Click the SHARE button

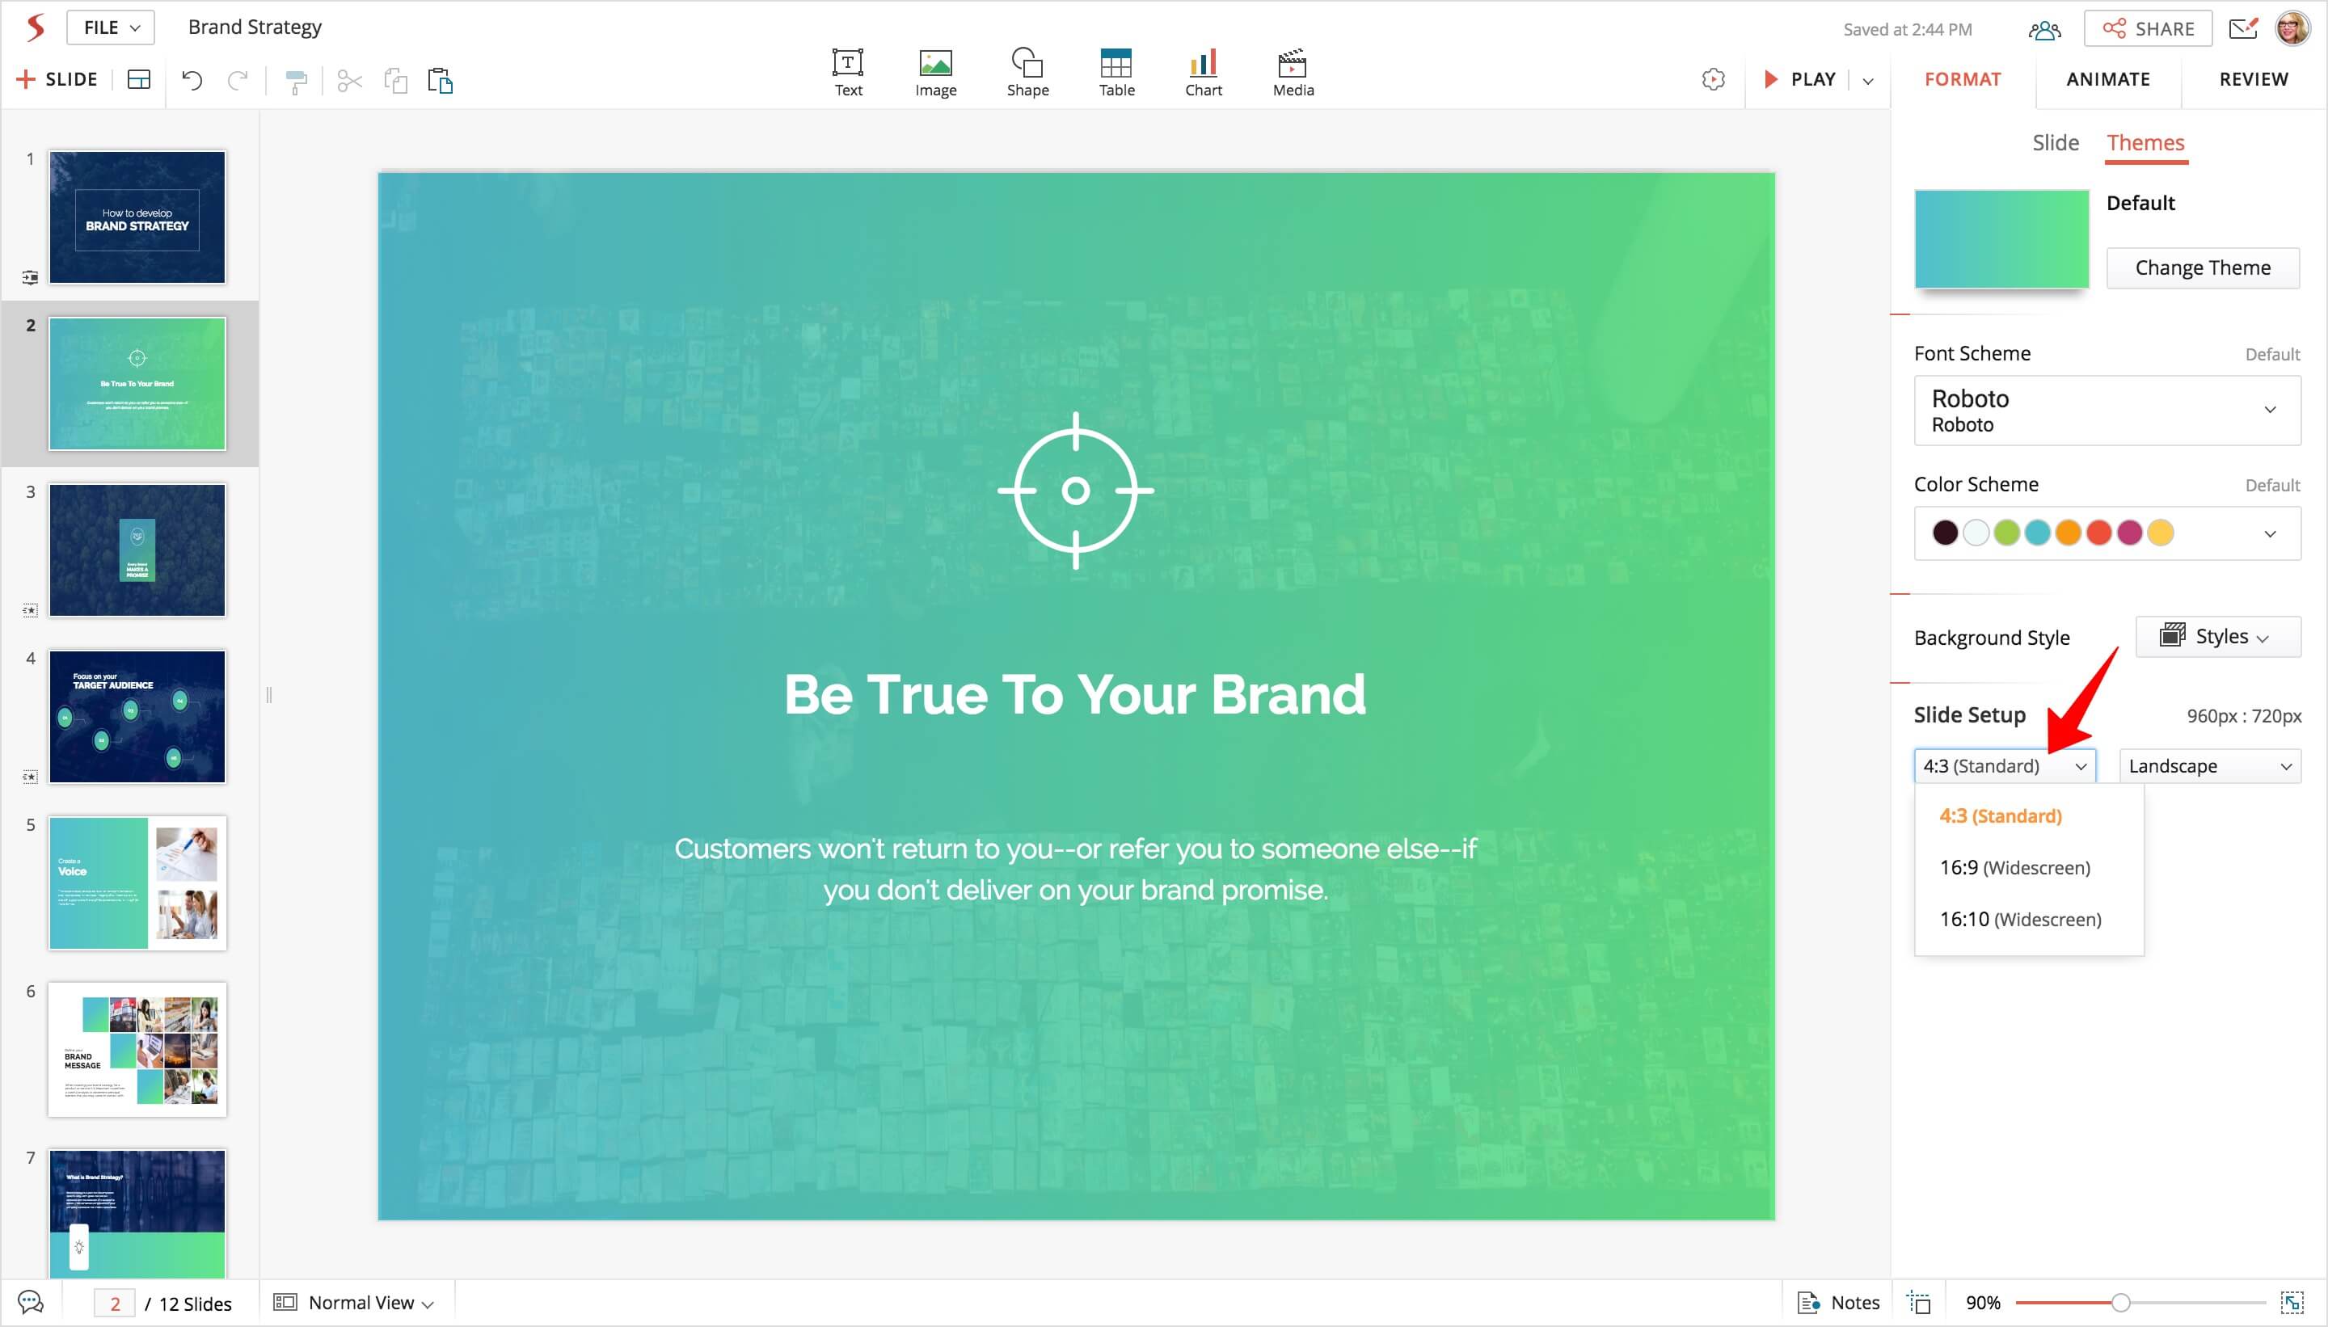click(x=2148, y=29)
